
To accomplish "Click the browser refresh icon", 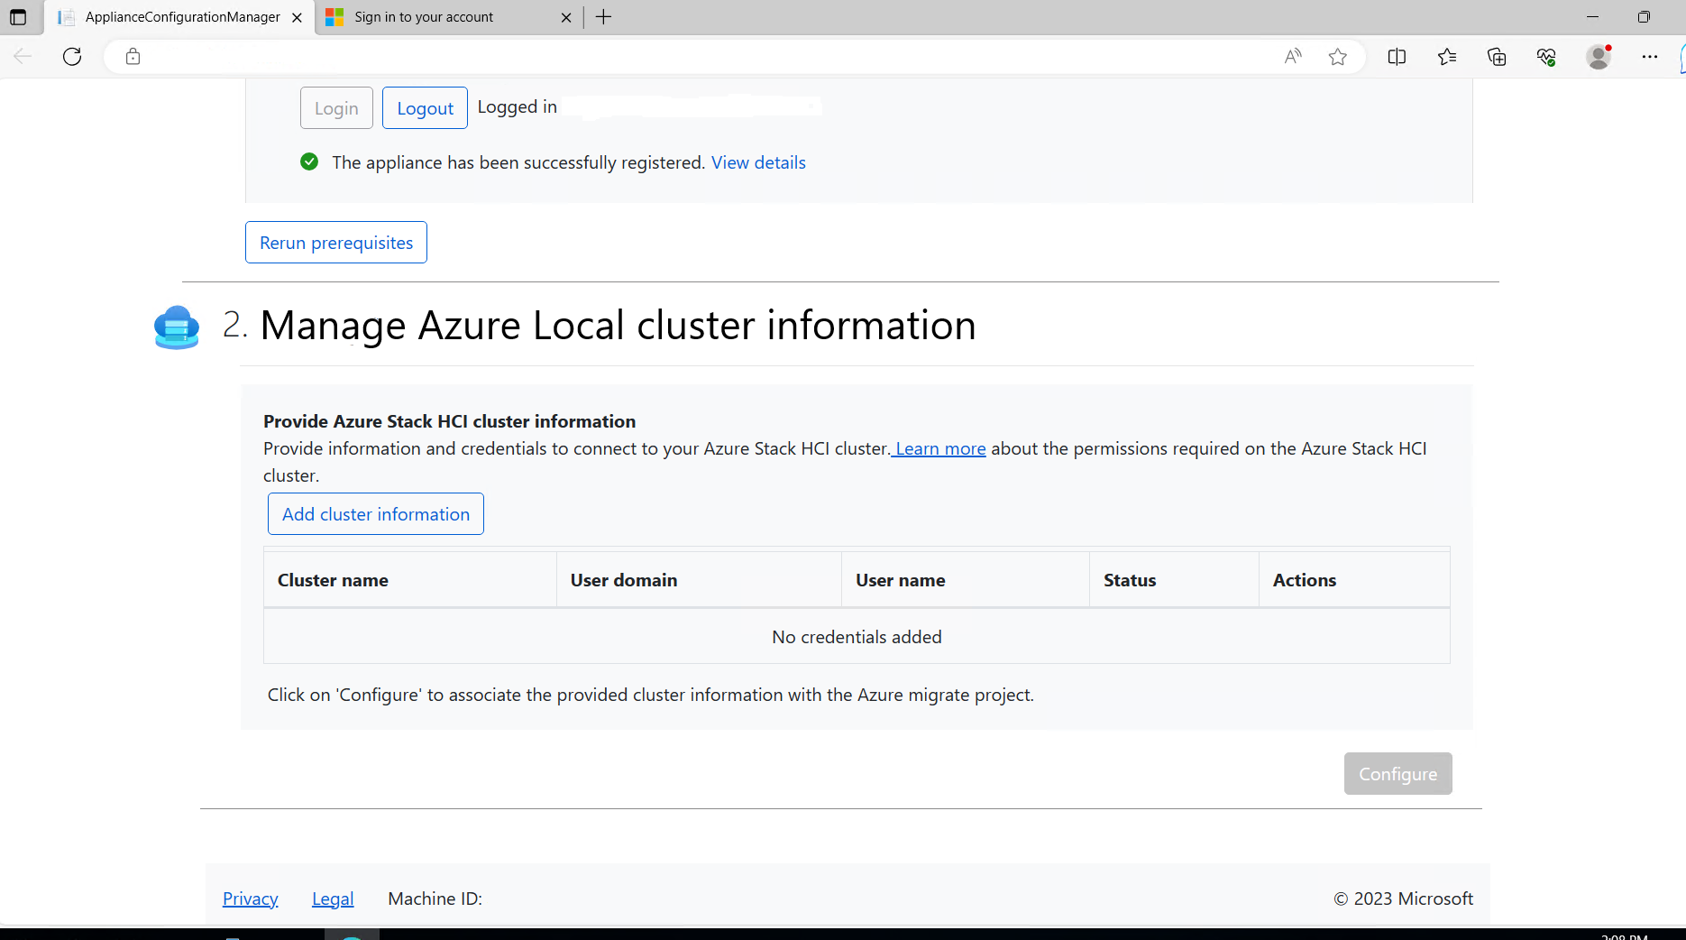I will tap(72, 57).
